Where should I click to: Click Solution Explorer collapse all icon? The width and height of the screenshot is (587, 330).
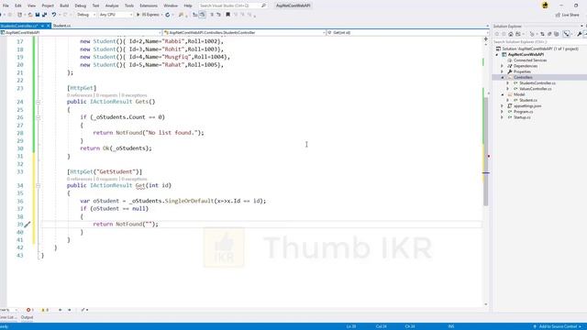coord(549,34)
